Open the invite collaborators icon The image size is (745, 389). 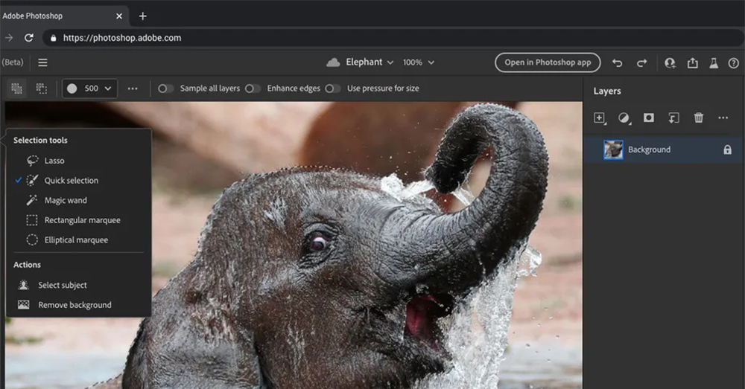click(x=670, y=63)
